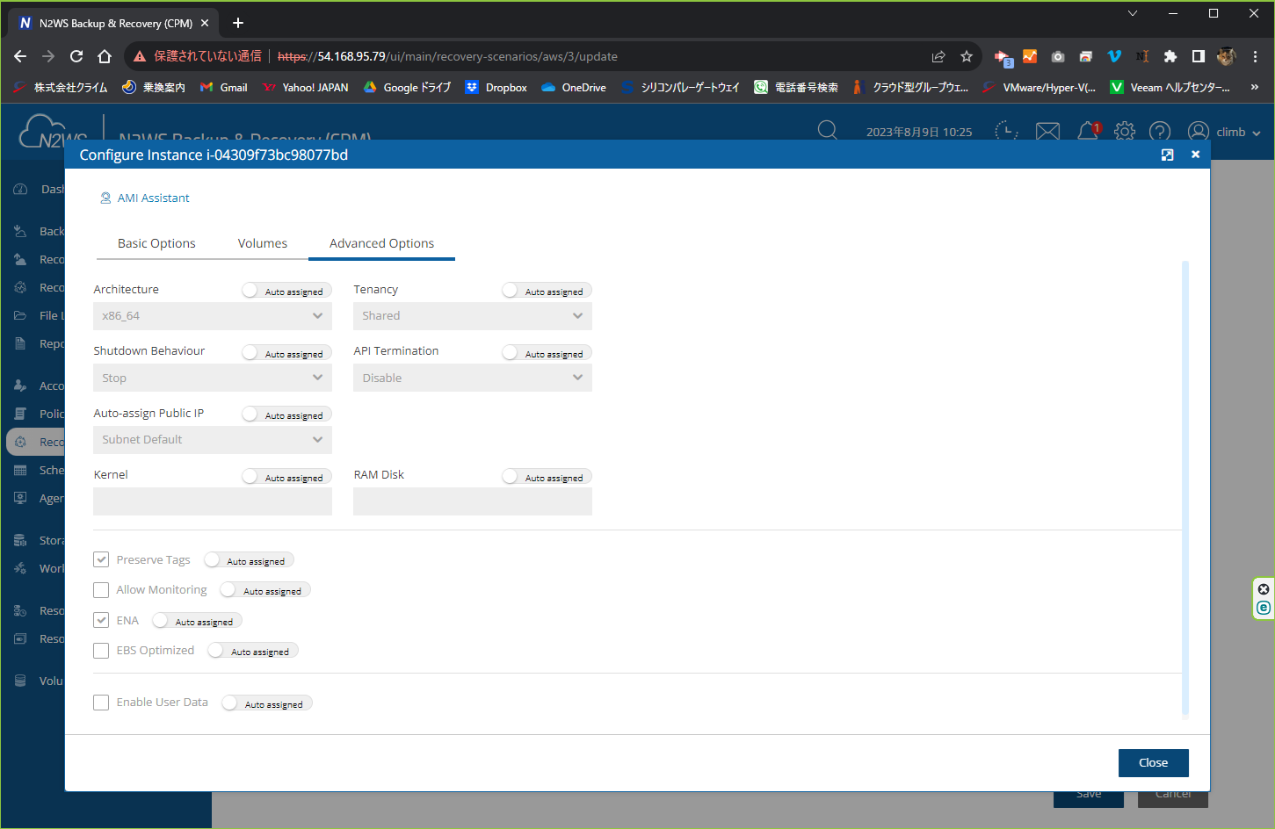Show more bookmarks with the chevron
Viewport: 1275px width, 829px height.
coord(1255,87)
